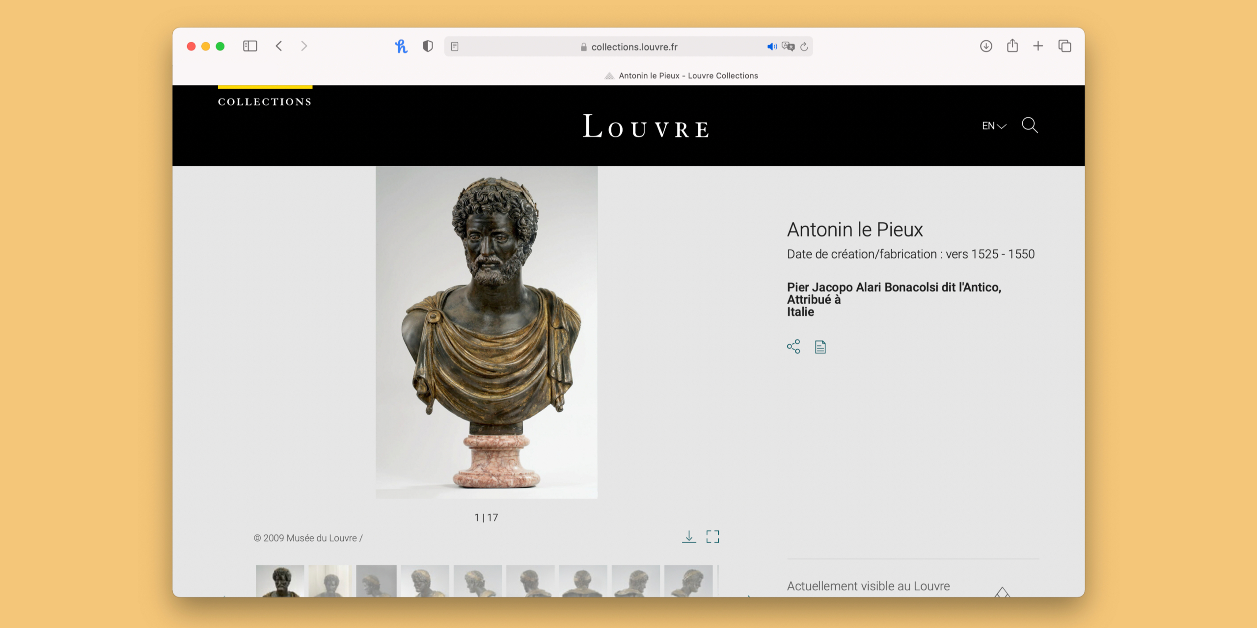Click the Honey extension icon
The image size is (1257, 628).
[x=401, y=46]
